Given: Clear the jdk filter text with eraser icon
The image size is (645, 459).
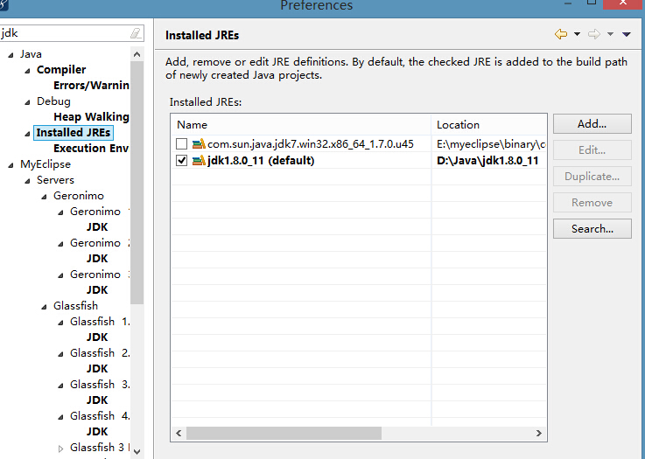Looking at the screenshot, I should 136,33.
